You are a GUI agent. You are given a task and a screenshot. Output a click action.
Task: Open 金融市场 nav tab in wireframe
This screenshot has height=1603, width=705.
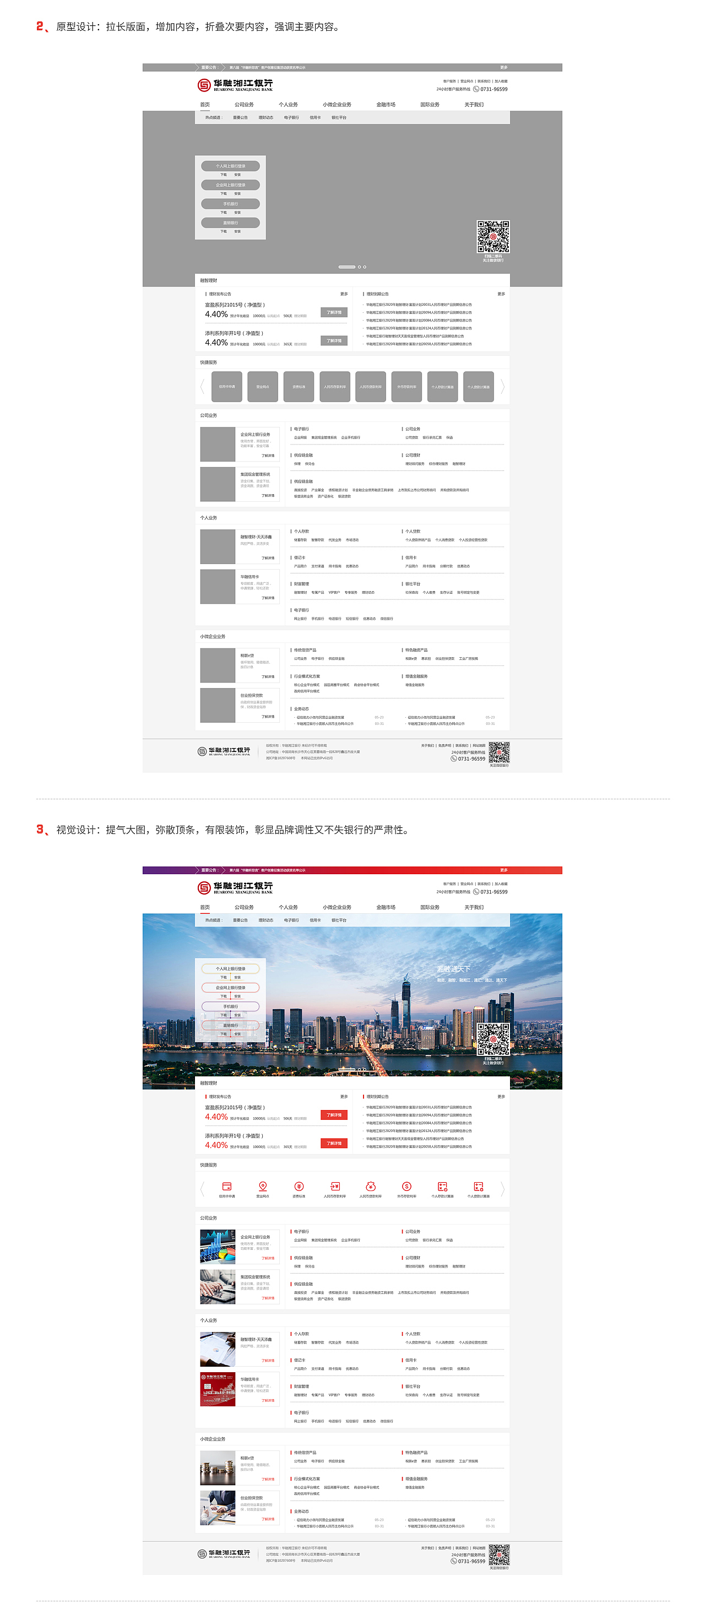(386, 105)
